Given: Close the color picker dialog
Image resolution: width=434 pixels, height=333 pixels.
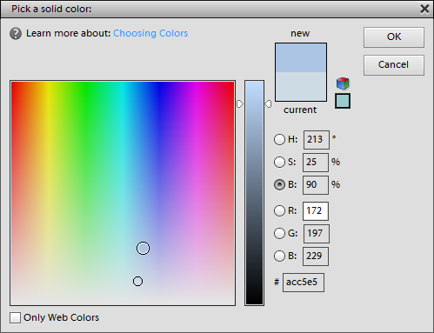Looking at the screenshot, I should 424,9.
